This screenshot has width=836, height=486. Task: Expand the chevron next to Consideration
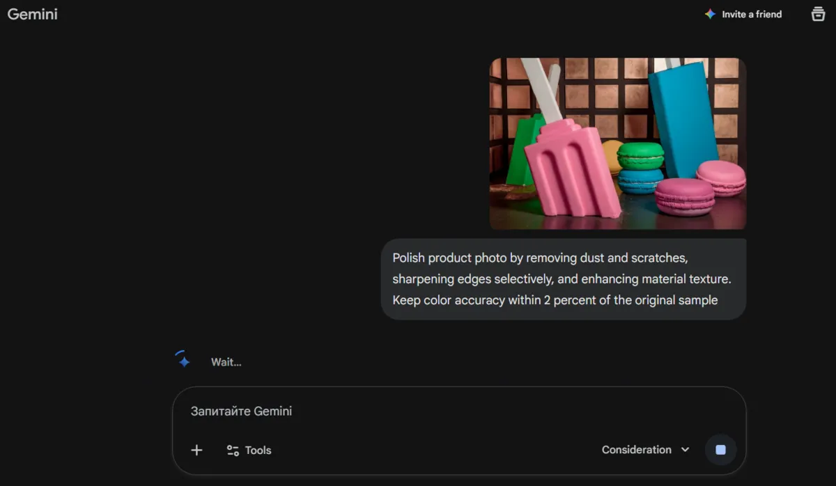pyautogui.click(x=685, y=450)
